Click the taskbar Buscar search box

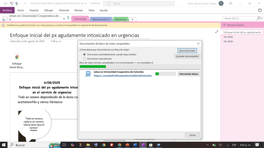point(34,145)
